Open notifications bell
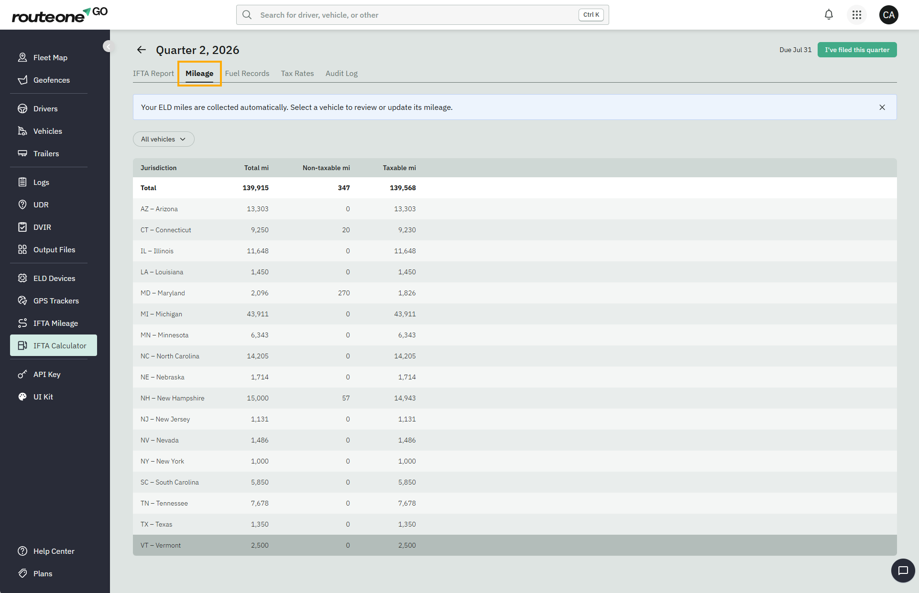This screenshot has height=593, width=919. (x=829, y=15)
